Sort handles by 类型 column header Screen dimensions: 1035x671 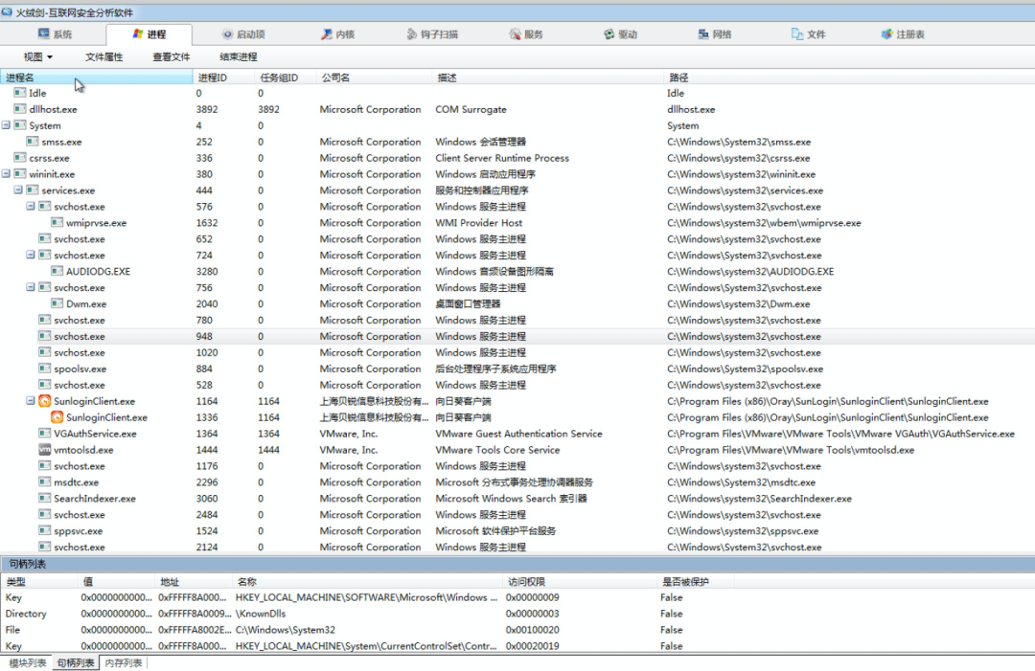coord(39,581)
